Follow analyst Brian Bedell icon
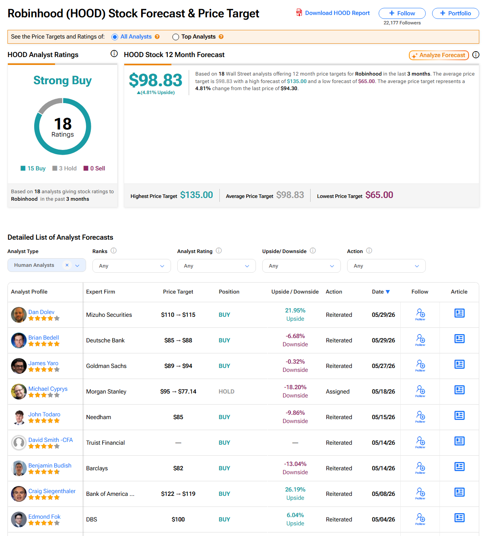 (x=420, y=340)
